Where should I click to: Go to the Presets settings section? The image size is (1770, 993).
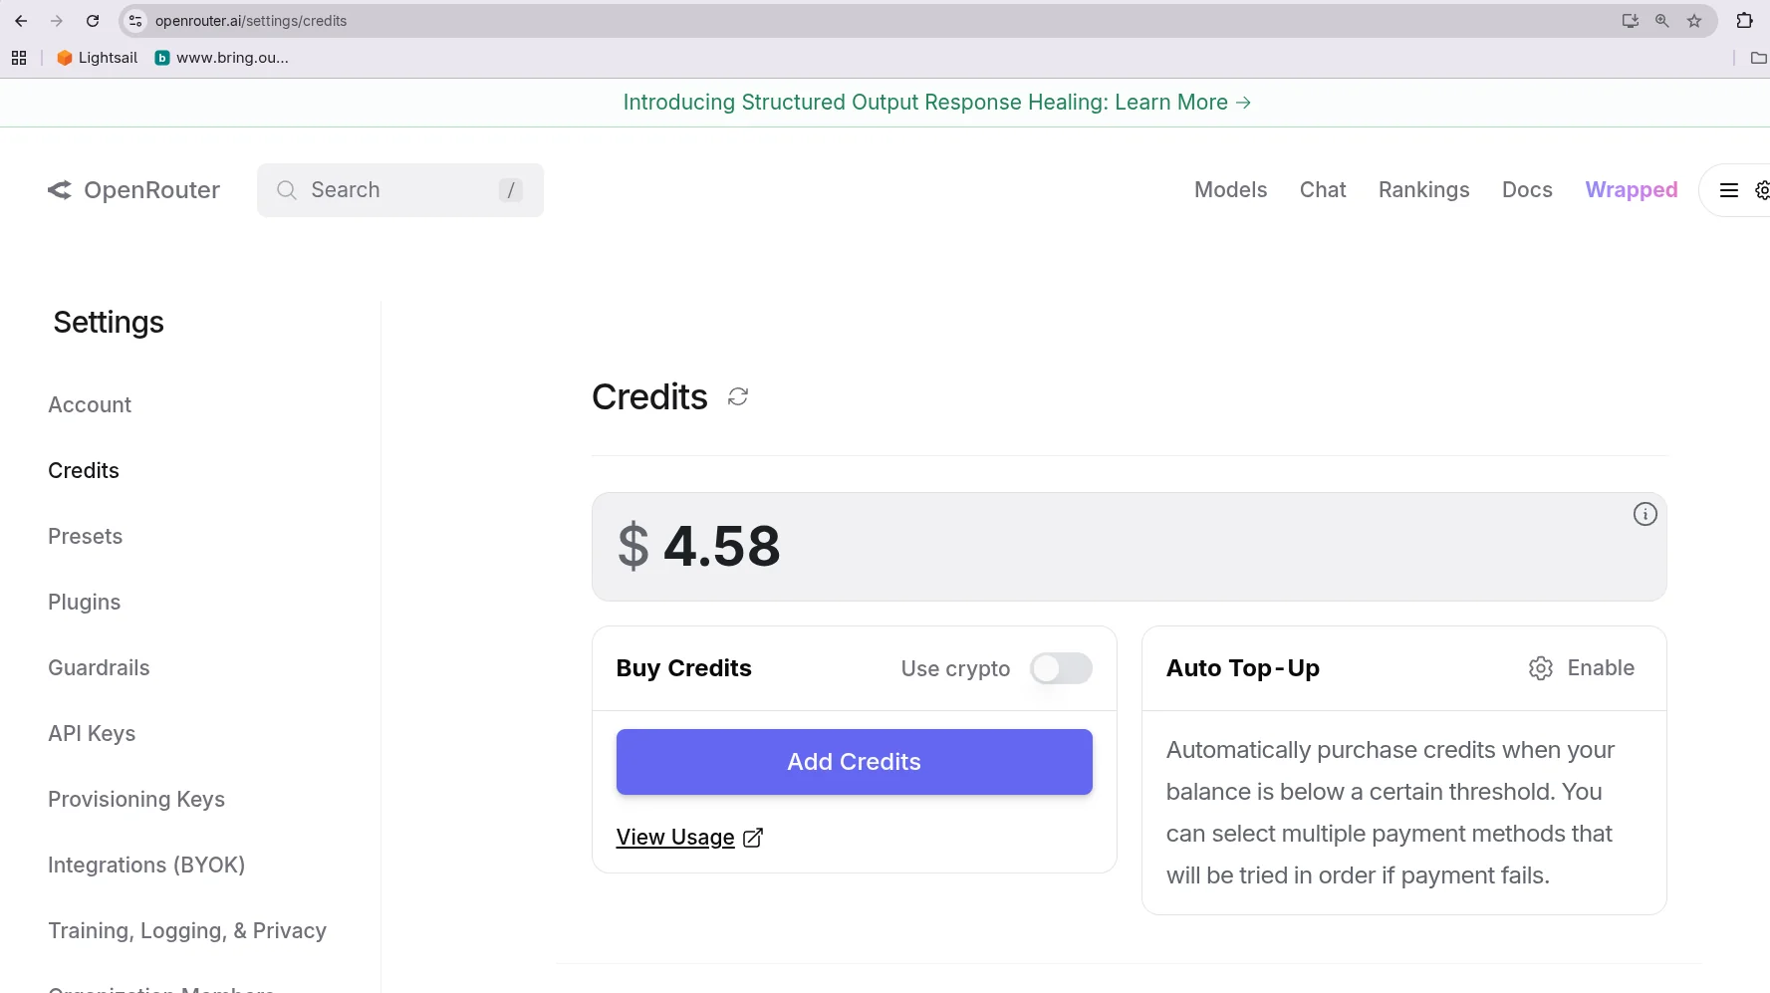[86, 537]
